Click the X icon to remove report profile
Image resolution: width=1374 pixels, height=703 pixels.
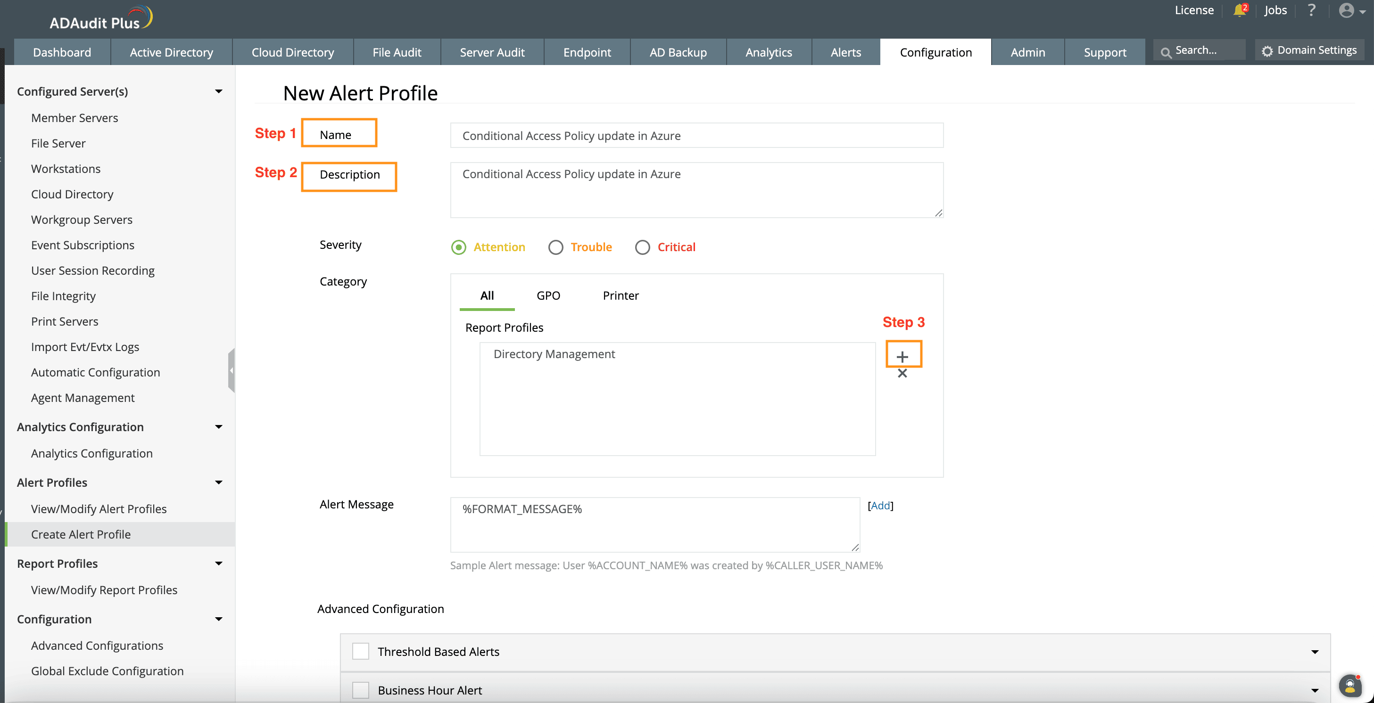[x=902, y=374]
